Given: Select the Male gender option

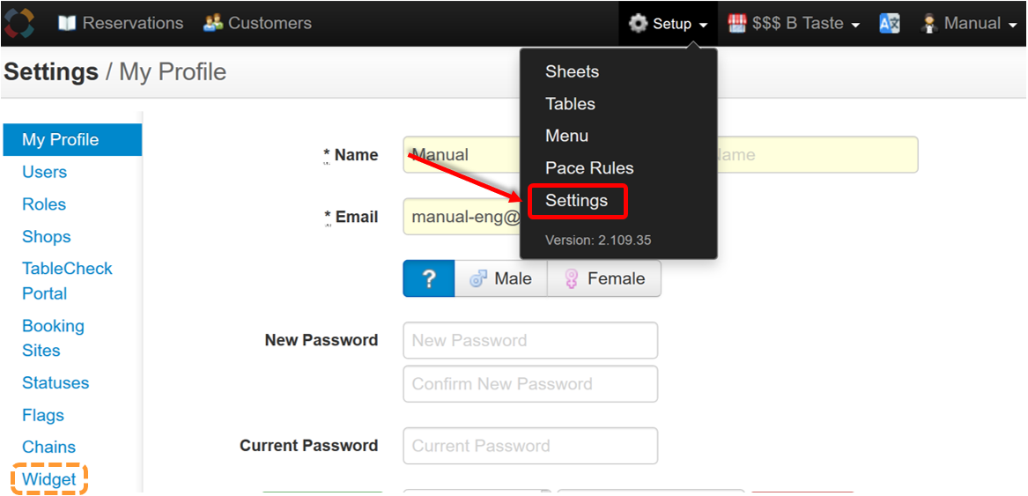Looking at the screenshot, I should tap(501, 279).
